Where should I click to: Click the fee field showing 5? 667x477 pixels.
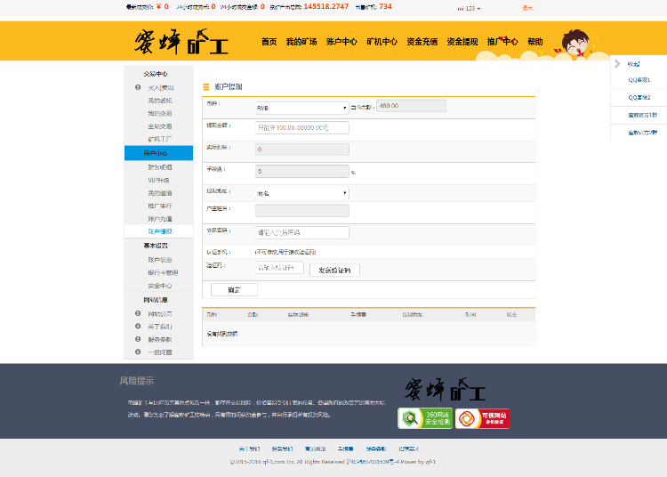click(302, 171)
